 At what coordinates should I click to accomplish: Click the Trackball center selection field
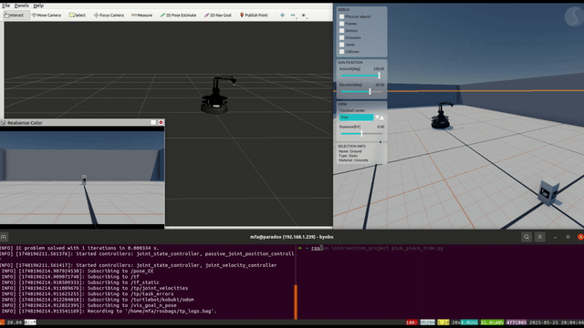[x=357, y=118]
